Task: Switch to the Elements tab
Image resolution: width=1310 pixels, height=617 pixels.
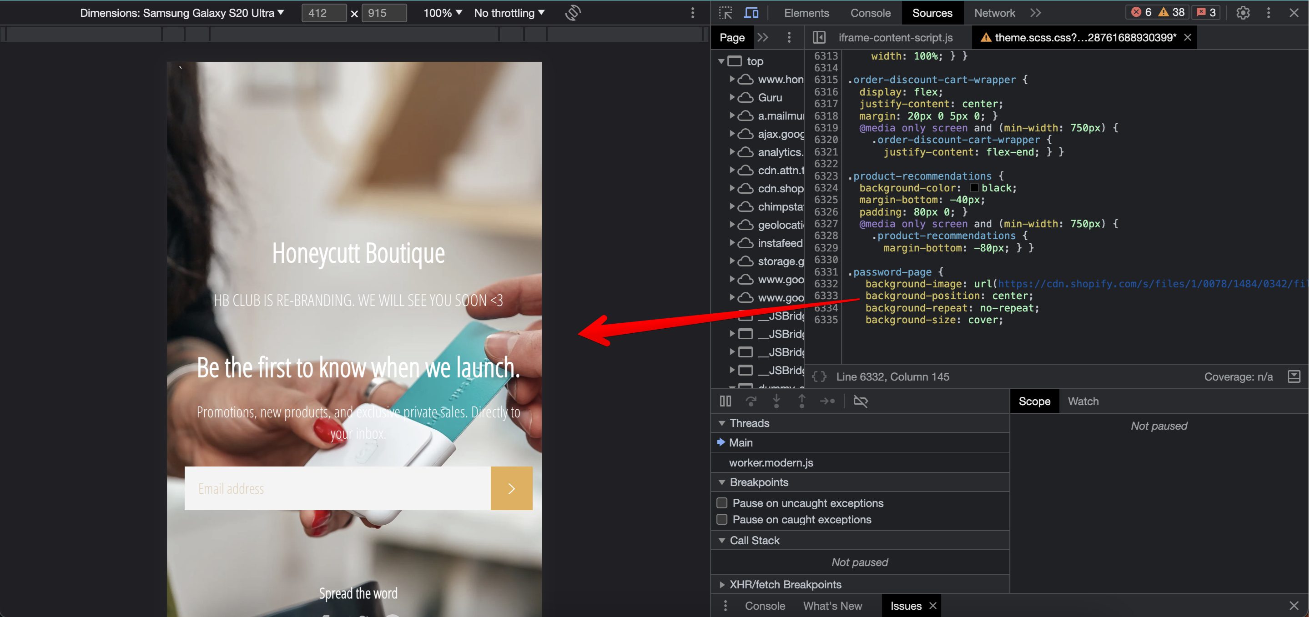Action: 806,13
